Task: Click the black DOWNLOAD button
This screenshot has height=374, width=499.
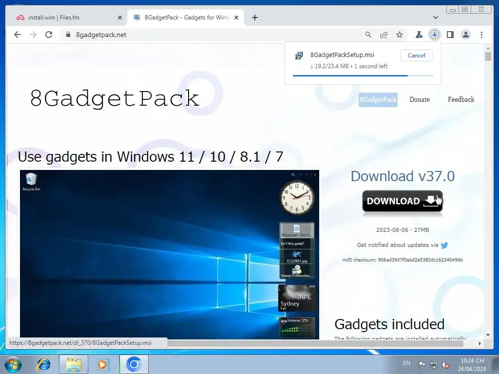Action: [x=402, y=201]
